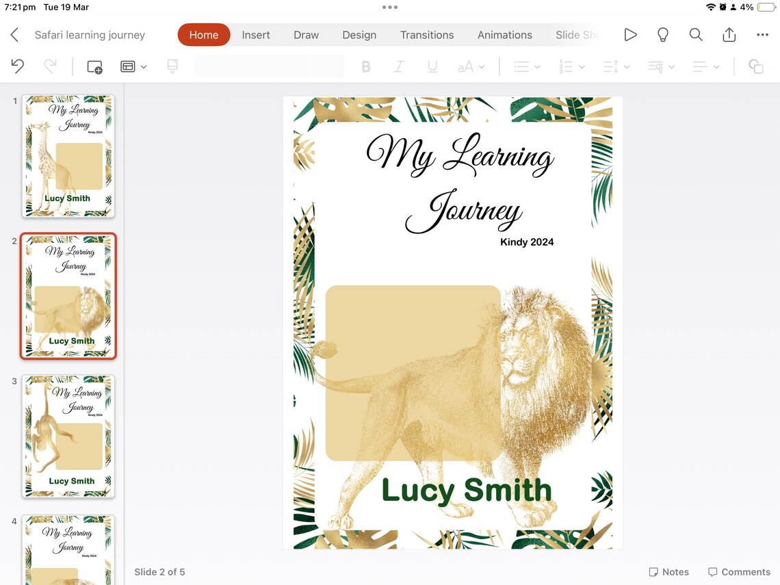Go back using the left chevron
This screenshot has width=780, height=585.
tap(14, 35)
